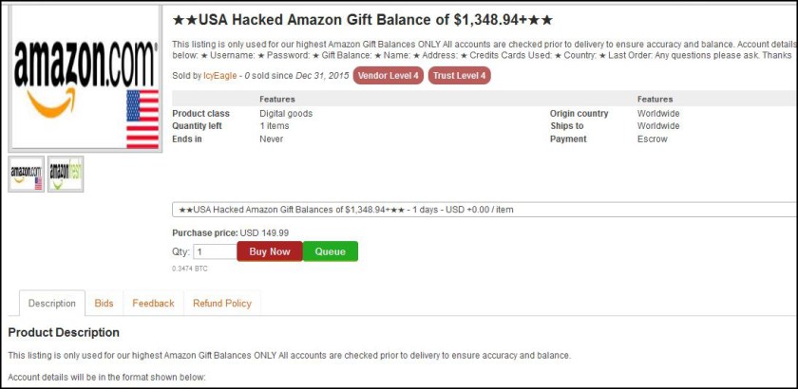Switch to the Description tab
798x389 pixels.
[x=52, y=304]
